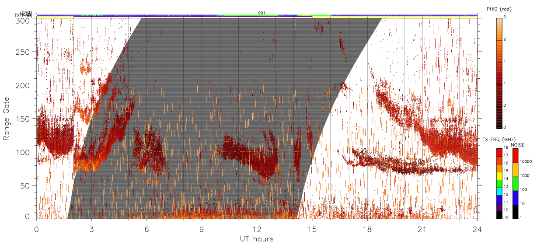This screenshot has height=248, width=537.
Task: Click the "UT hours" axis title
Action: click(257, 239)
